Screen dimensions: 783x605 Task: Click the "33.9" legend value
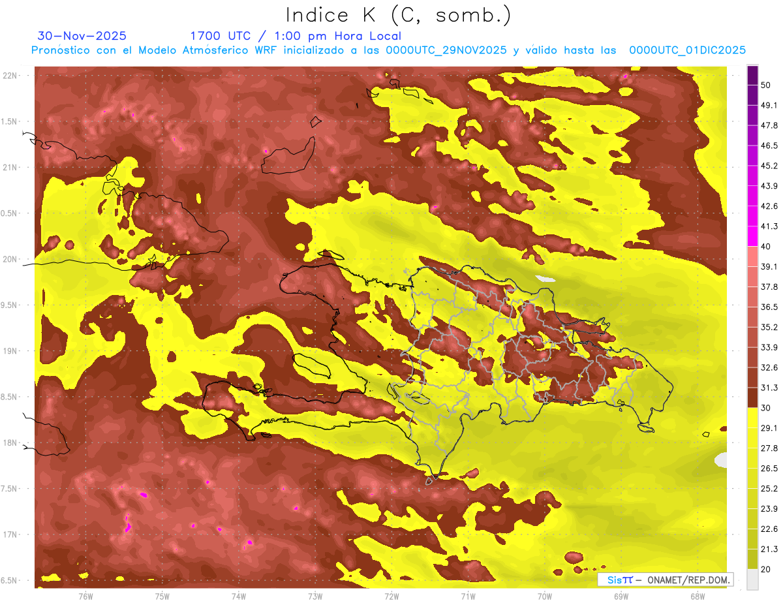(x=769, y=347)
